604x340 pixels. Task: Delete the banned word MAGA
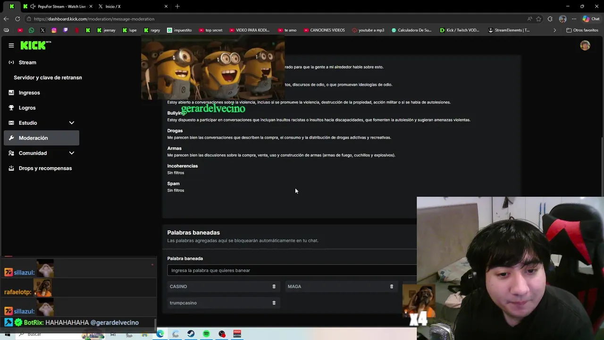(391, 287)
